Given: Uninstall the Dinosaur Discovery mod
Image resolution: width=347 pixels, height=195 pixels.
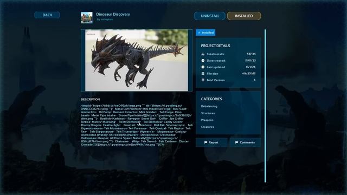Looking at the screenshot, I should (x=210, y=16).
